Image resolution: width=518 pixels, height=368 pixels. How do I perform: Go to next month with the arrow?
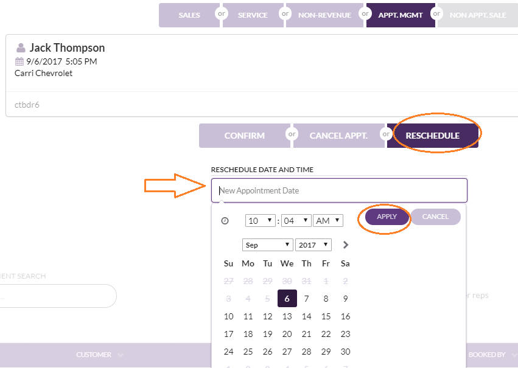(x=346, y=245)
